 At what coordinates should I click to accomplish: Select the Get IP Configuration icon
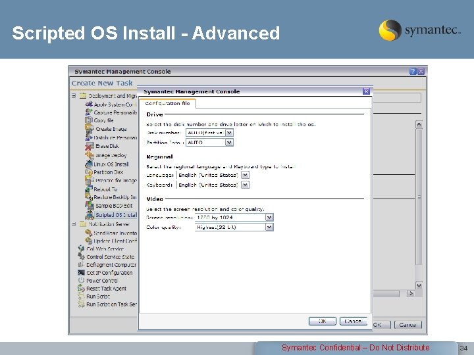point(81,273)
